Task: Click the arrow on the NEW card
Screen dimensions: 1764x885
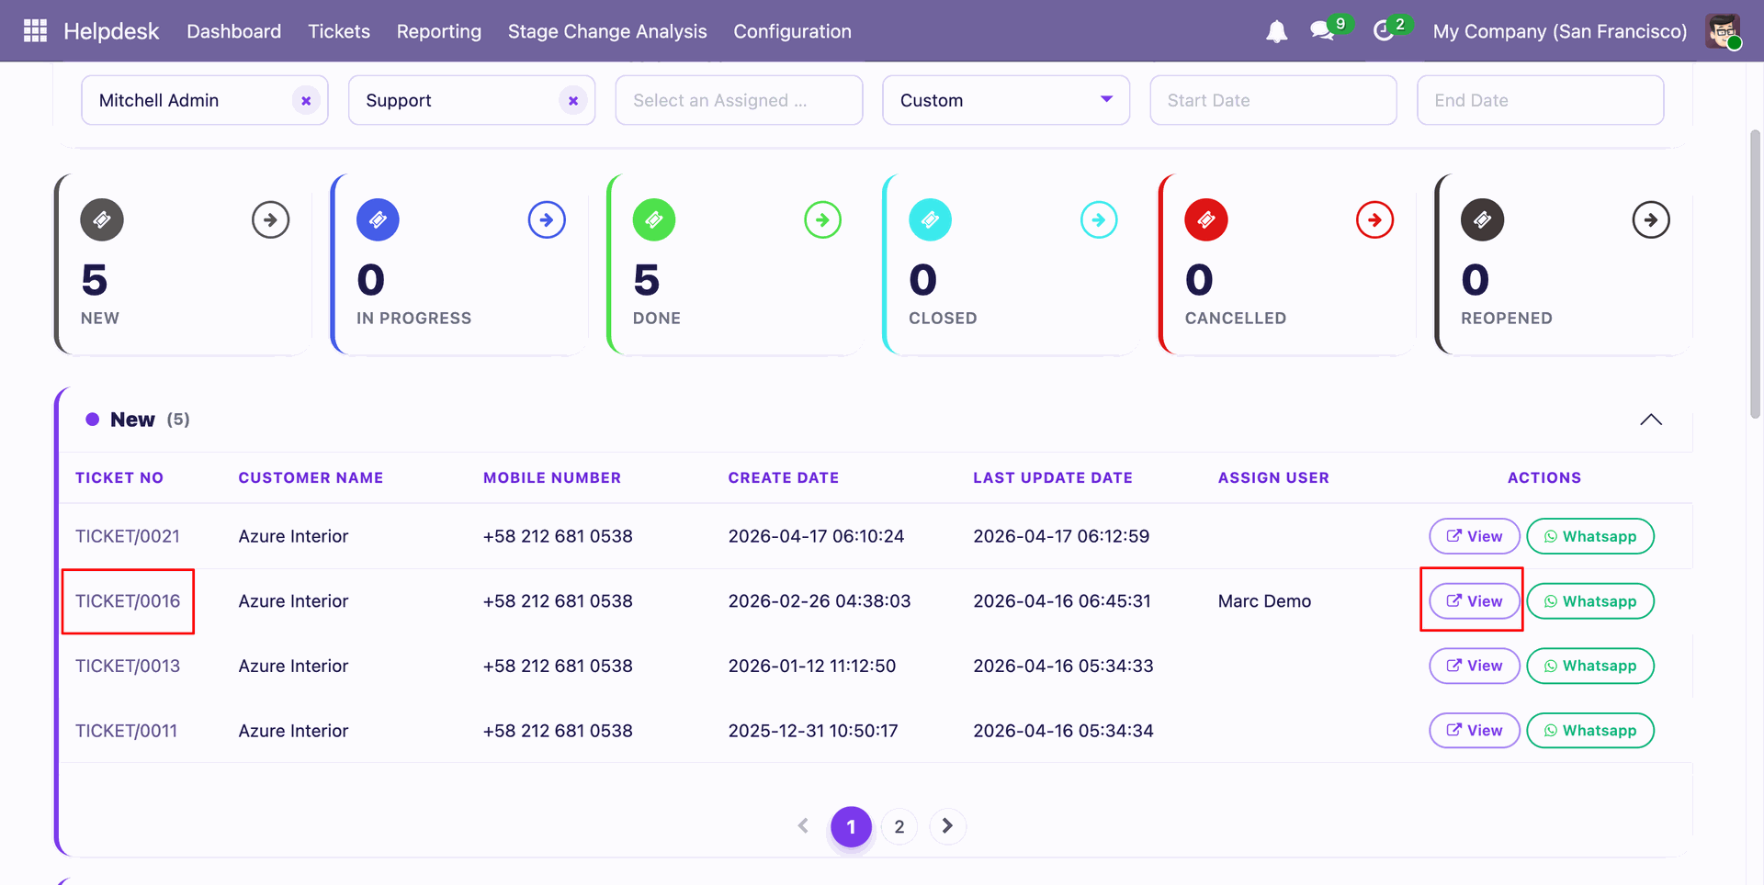Action: (270, 220)
